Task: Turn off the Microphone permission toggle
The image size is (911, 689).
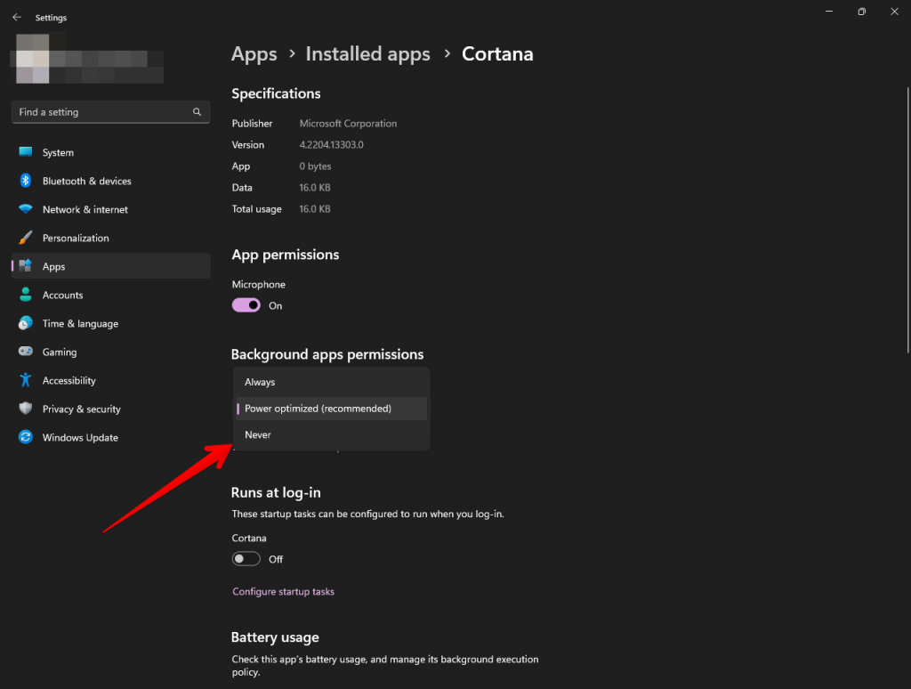Action: coord(246,305)
